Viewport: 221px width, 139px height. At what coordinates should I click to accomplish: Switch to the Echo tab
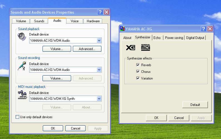coord(157,38)
